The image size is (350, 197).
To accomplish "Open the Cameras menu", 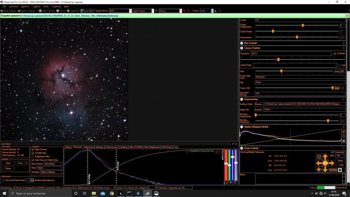I will (x=14, y=6).
